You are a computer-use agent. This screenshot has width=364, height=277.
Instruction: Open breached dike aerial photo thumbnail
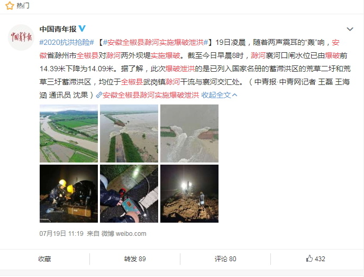tap(129, 133)
